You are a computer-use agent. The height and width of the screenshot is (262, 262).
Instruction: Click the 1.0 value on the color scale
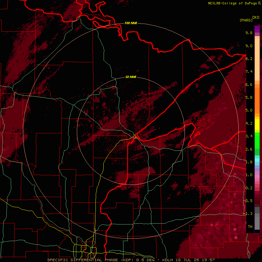(x=249, y=175)
